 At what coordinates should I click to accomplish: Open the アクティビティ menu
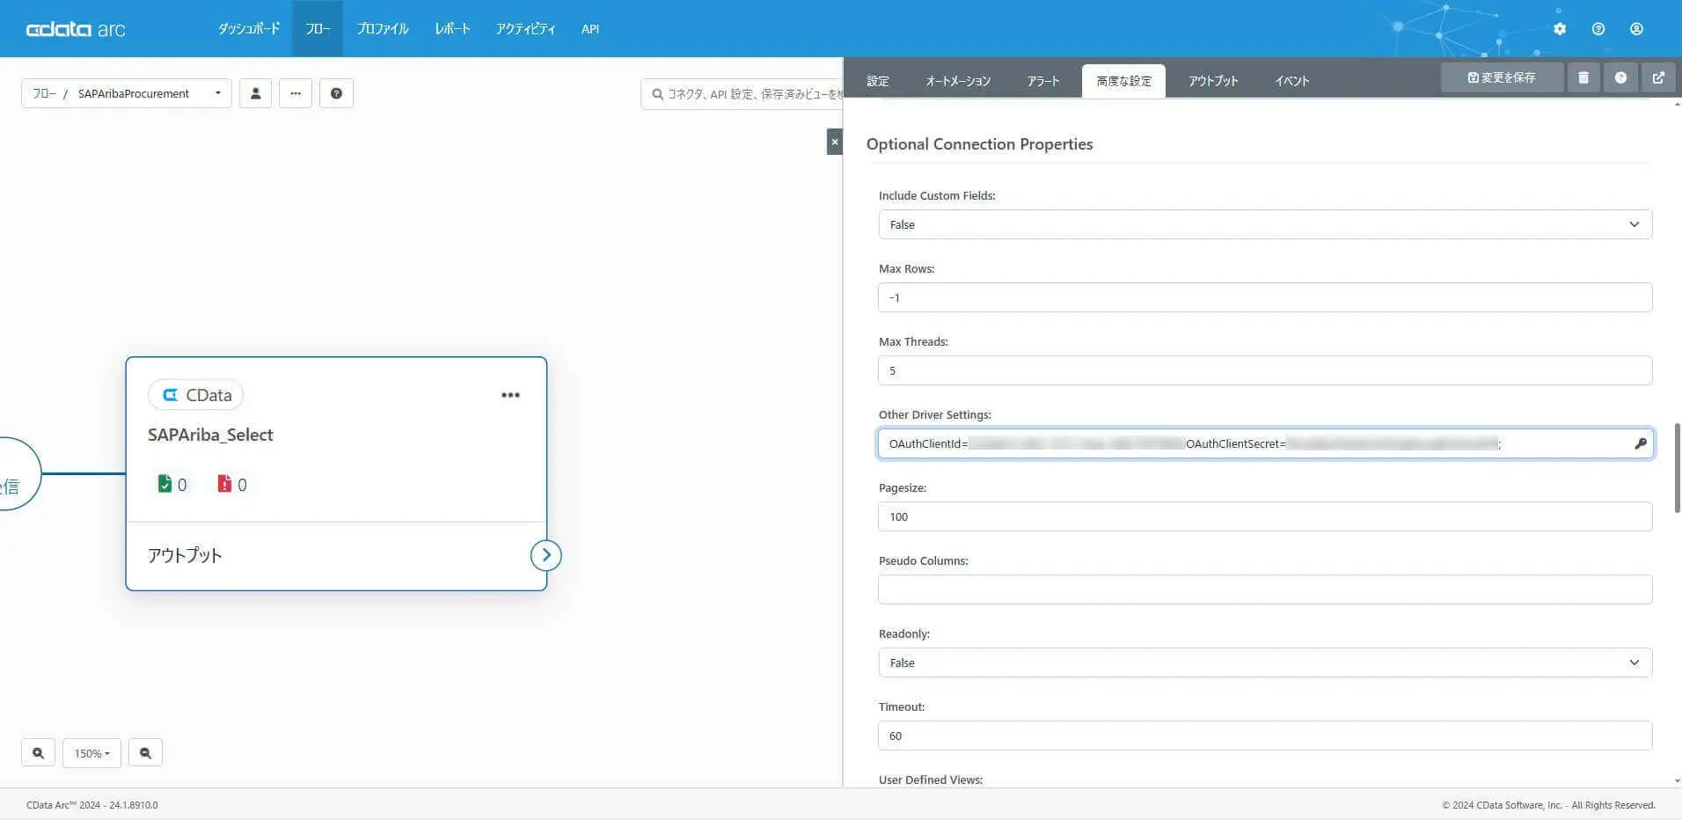[x=525, y=29]
